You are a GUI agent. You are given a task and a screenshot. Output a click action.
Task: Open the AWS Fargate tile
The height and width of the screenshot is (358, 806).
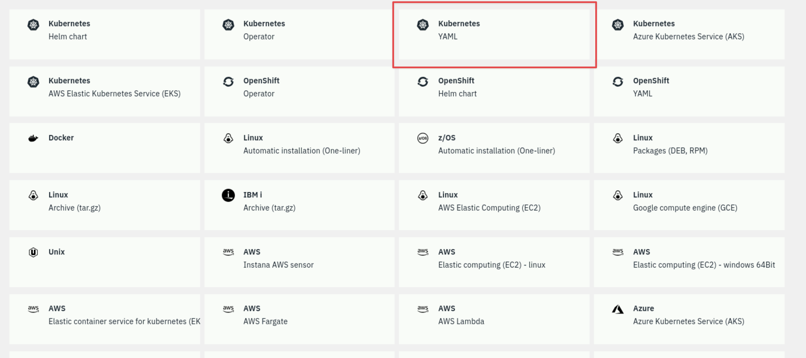coord(299,319)
